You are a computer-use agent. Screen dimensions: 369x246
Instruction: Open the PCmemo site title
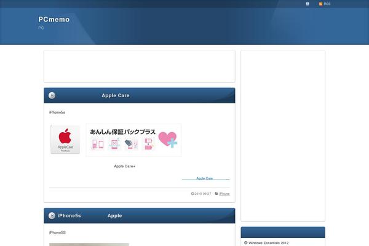(54, 19)
